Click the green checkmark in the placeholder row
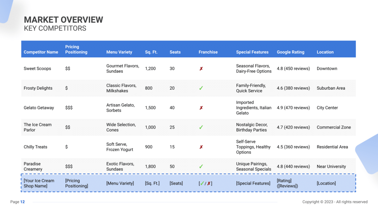 tap(202, 183)
